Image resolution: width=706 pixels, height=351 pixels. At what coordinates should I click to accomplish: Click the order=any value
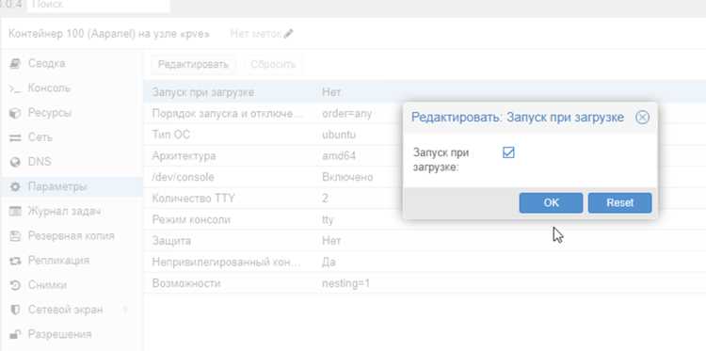pyautogui.click(x=346, y=114)
